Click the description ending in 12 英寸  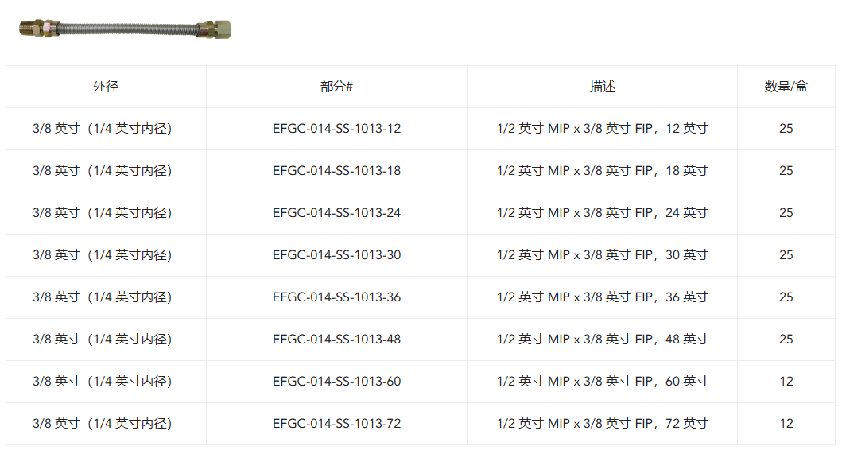[603, 129]
